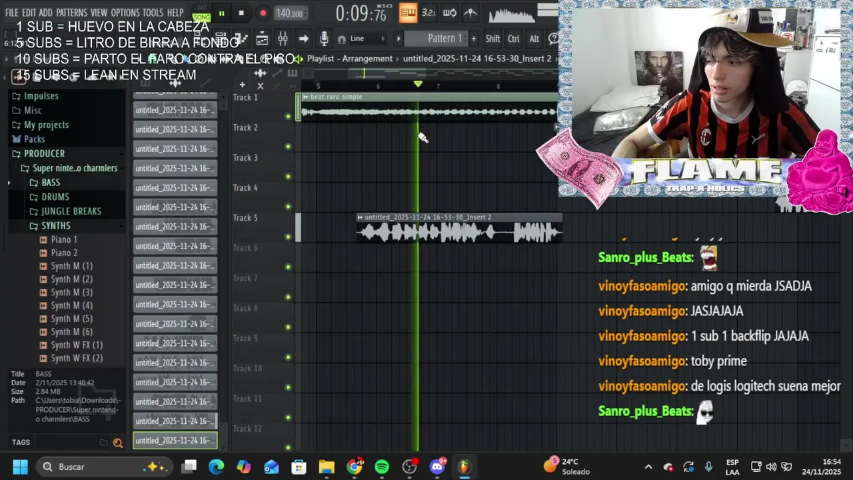Click the speaker icon before Playlist - Arrangement
This screenshot has width=853, height=480.
point(298,59)
